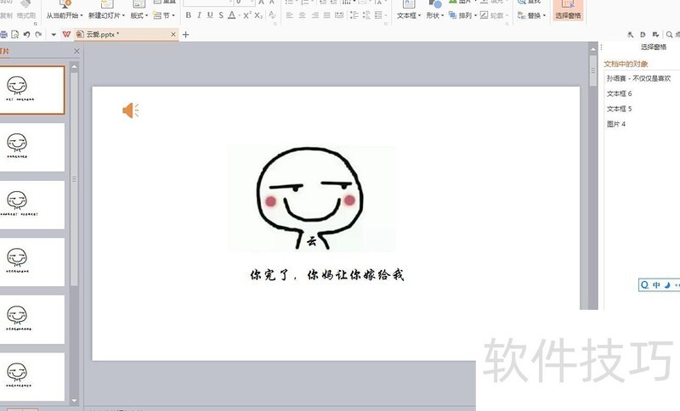Toggle italic formatting
The height and width of the screenshot is (411, 680).
199,15
